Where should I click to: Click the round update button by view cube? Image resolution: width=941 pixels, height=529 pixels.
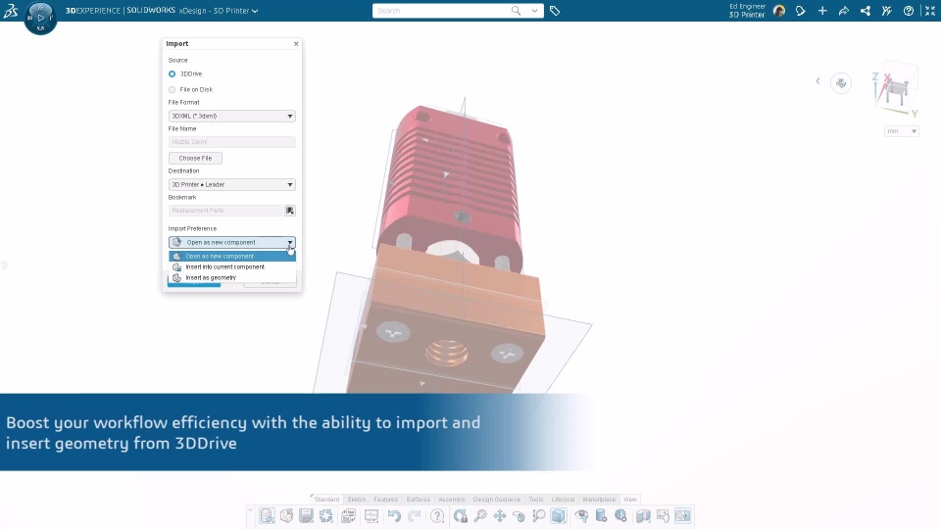841,83
